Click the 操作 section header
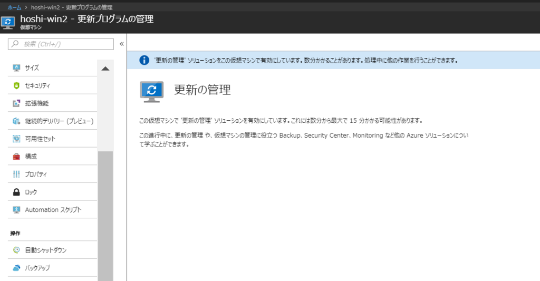The height and width of the screenshot is (281, 540). [15, 233]
